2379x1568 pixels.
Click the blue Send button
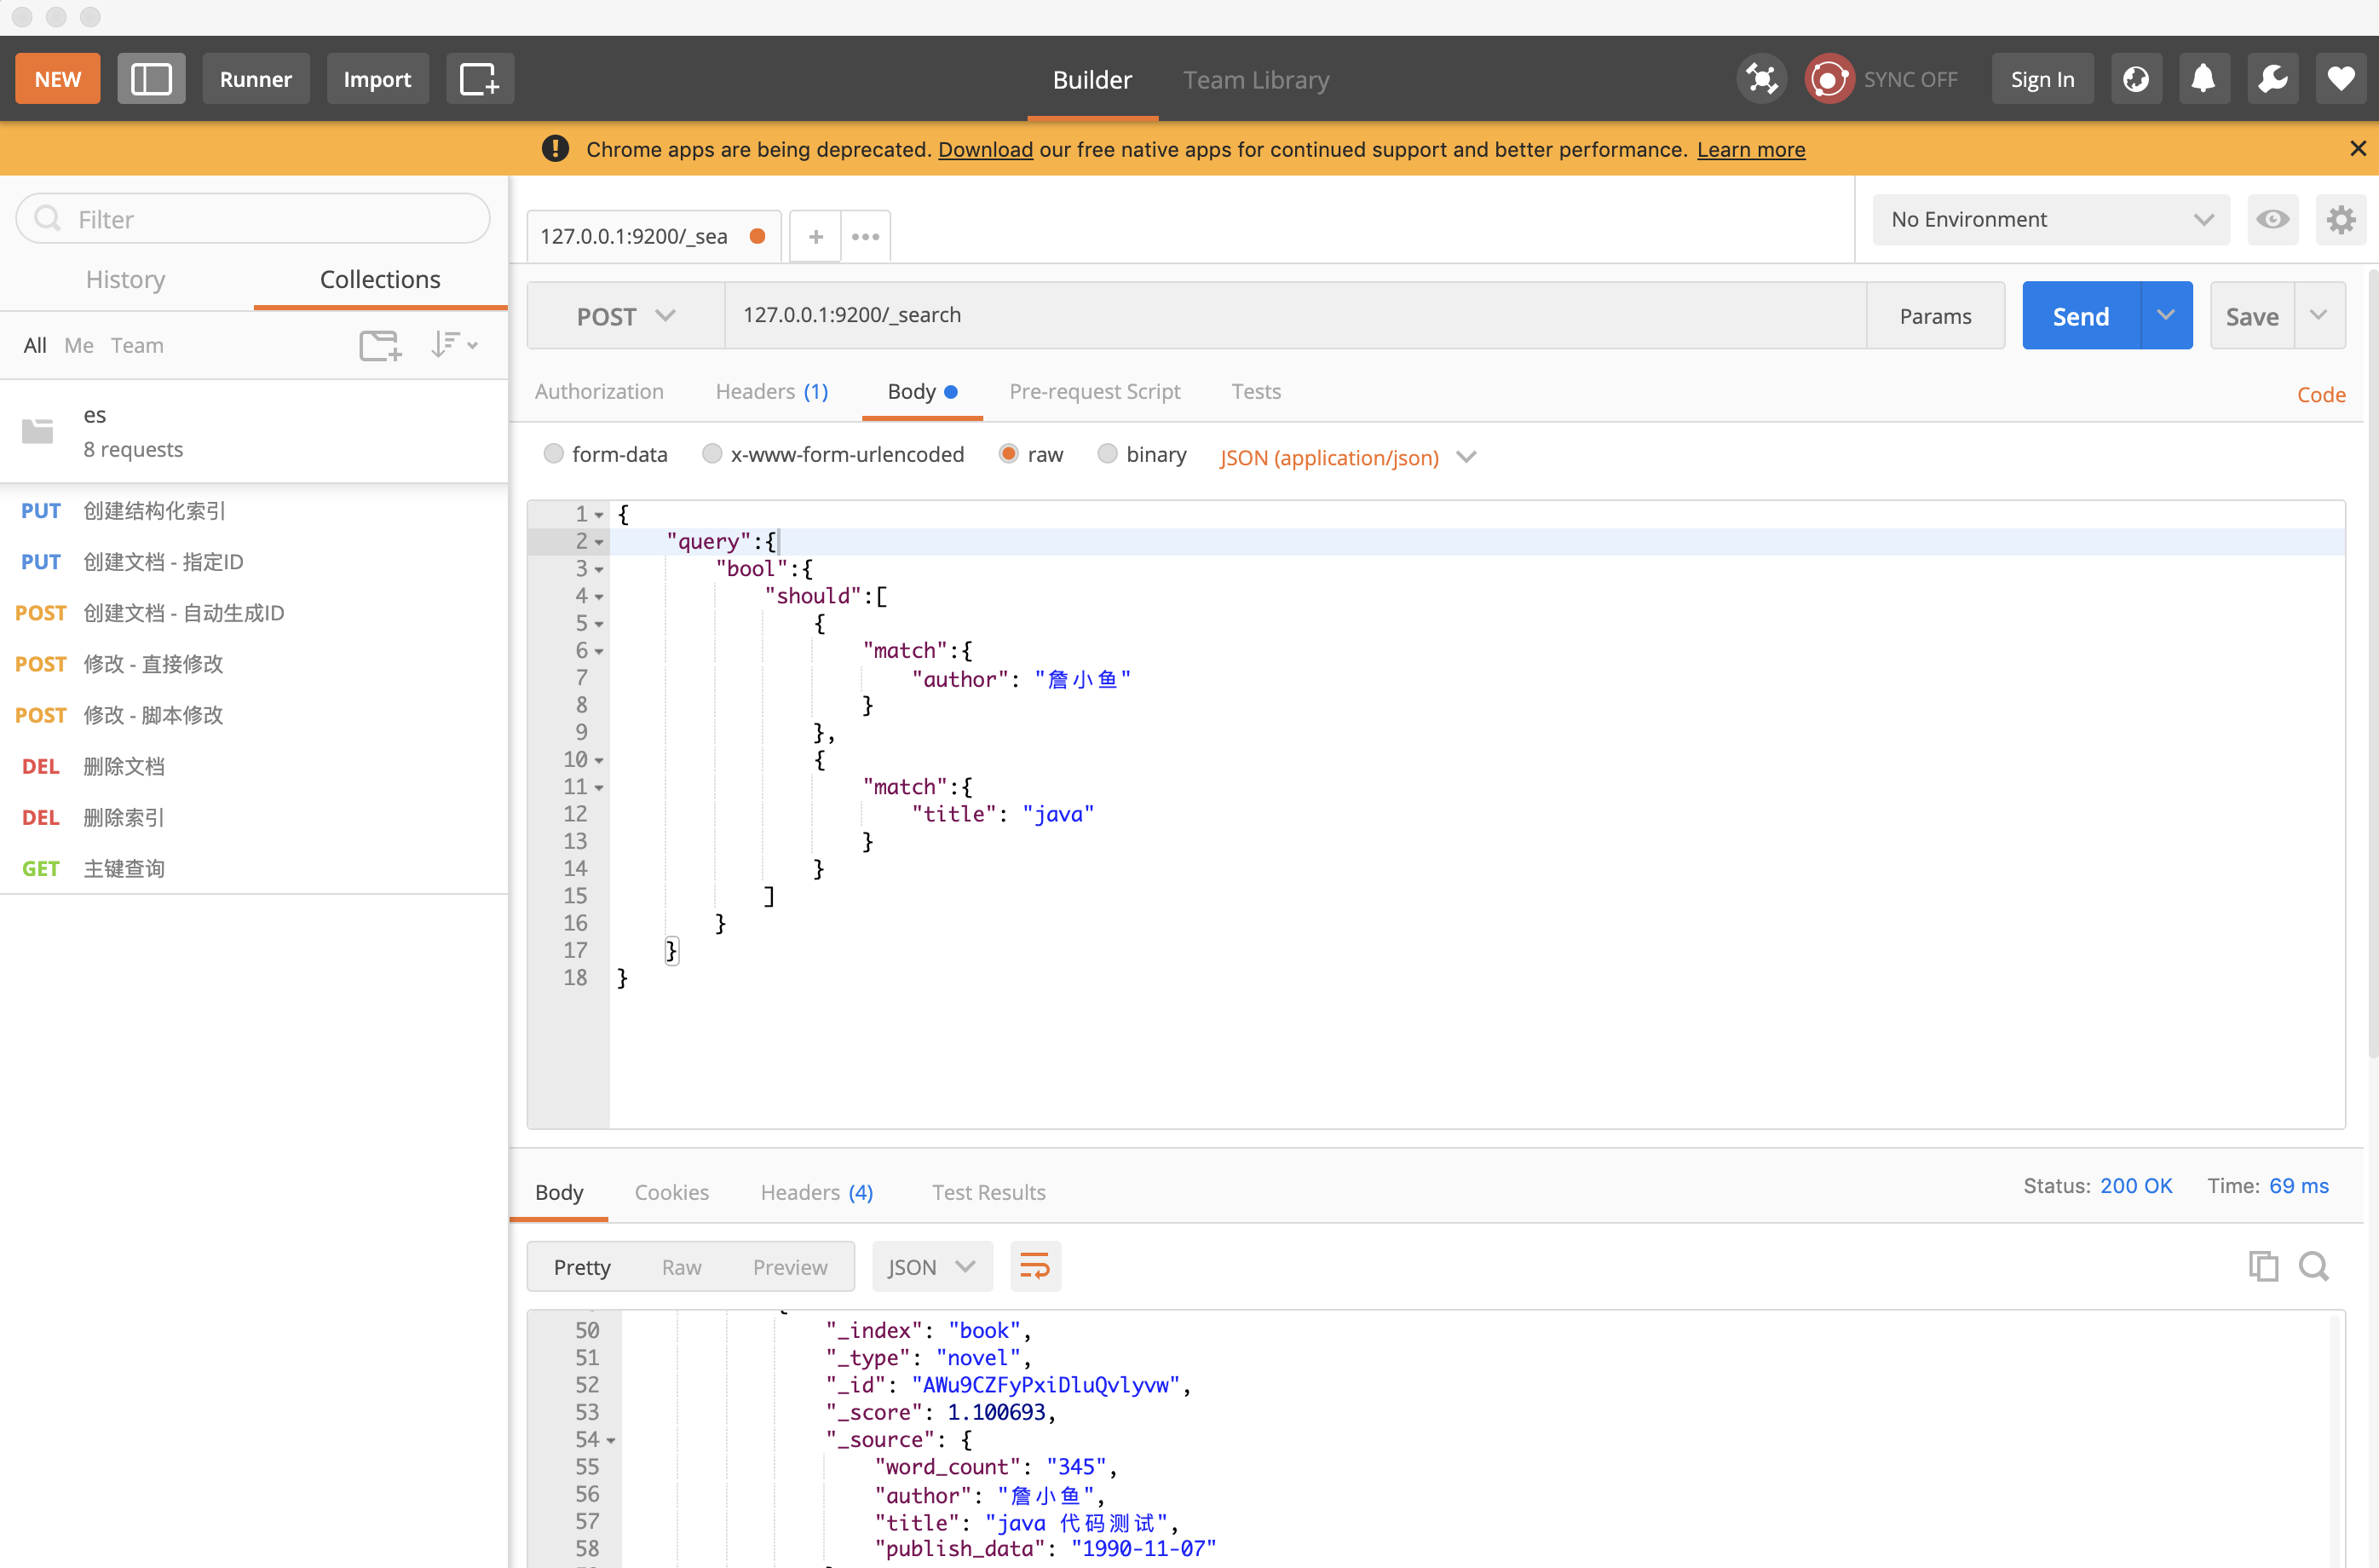pyautogui.click(x=2080, y=316)
